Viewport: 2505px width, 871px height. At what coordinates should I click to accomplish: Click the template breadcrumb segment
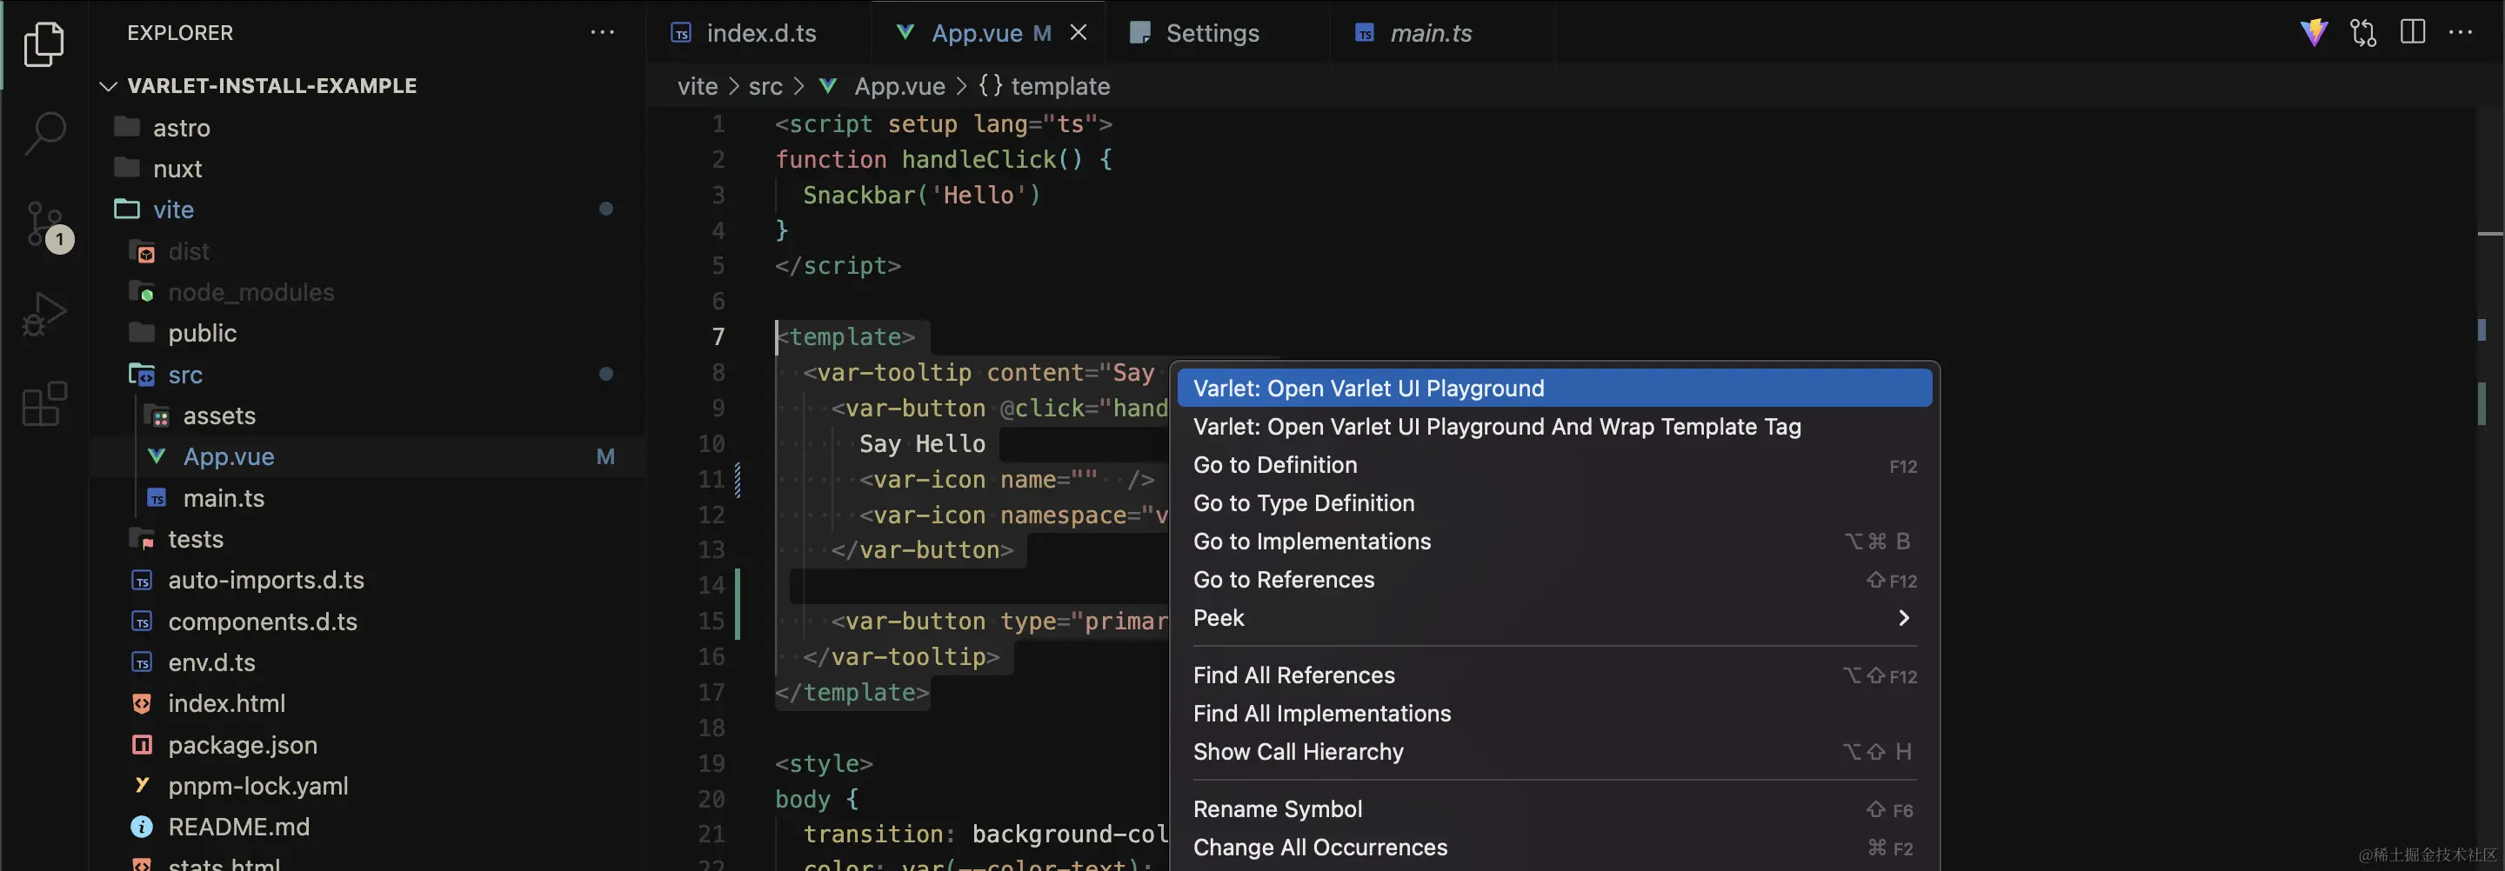[1060, 87]
